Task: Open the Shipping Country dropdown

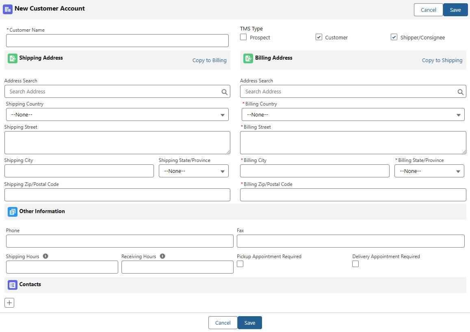Action: point(117,115)
